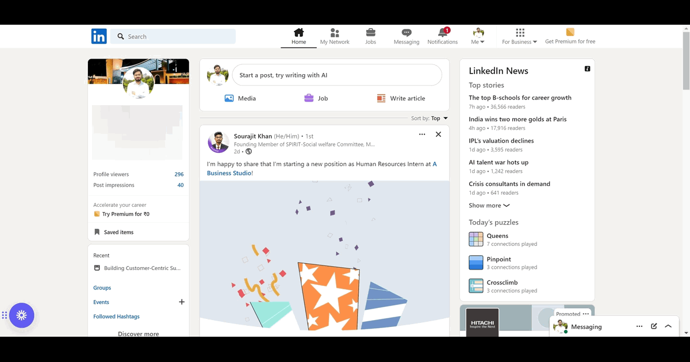Screen dimensions: 690x362
Task: Click the floating purple assistant button
Action: click(22, 315)
